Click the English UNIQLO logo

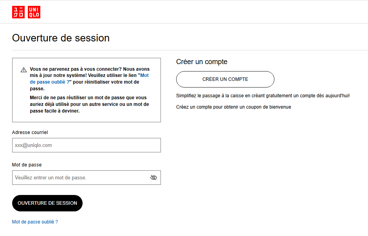[x=34, y=12]
